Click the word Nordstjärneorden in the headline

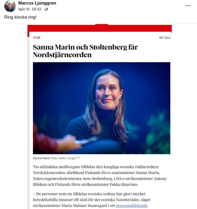coord(62,55)
